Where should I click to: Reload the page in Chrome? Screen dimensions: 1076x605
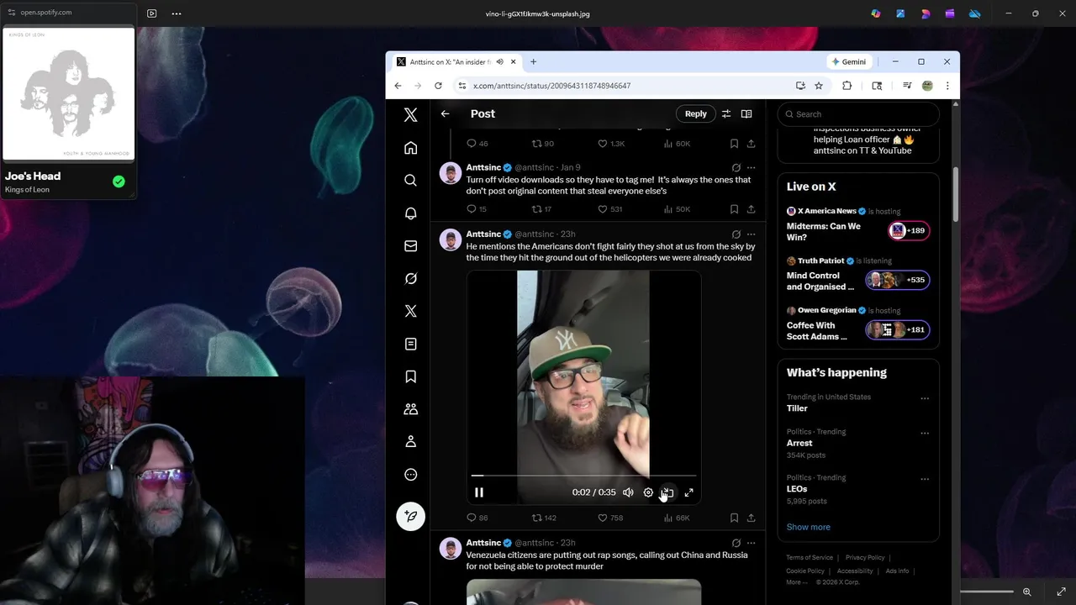coord(438,86)
